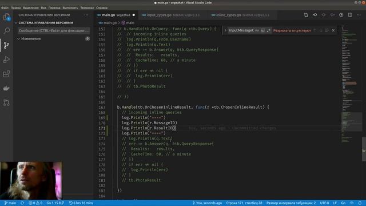The height and width of the screenshot is (206, 366).
Task: Click the commit message input box
Action: coord(53,30)
